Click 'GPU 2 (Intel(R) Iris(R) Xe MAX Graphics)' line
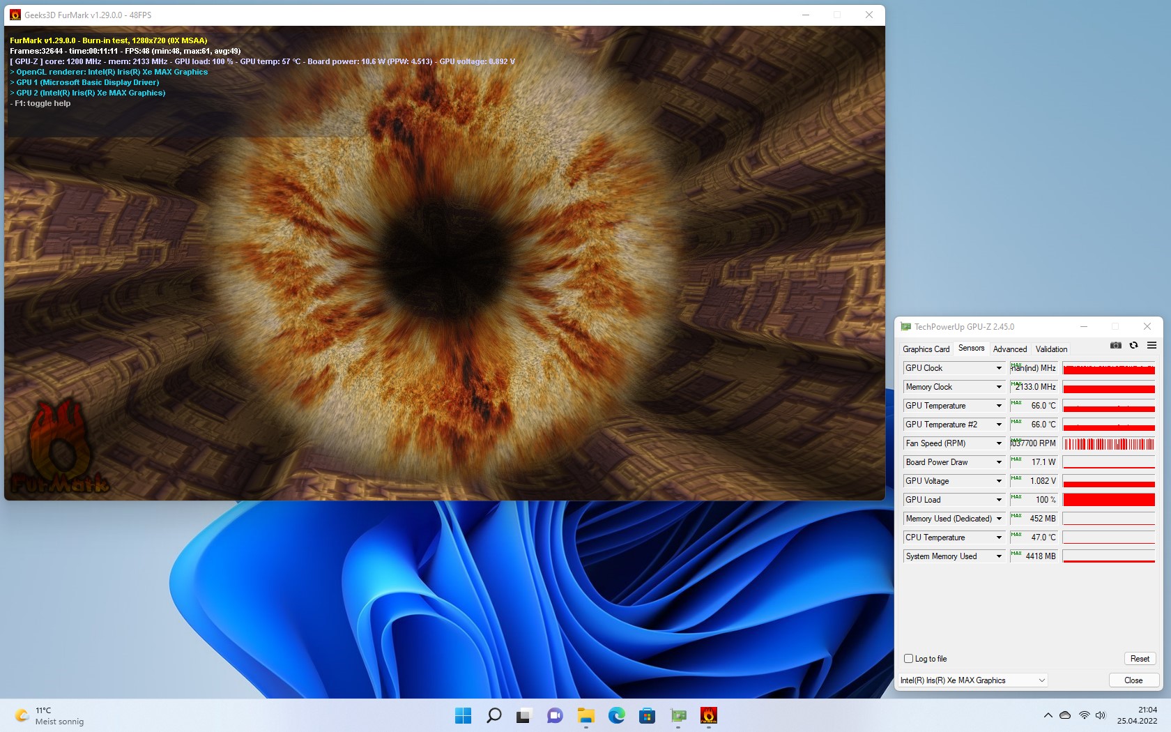 (x=88, y=93)
